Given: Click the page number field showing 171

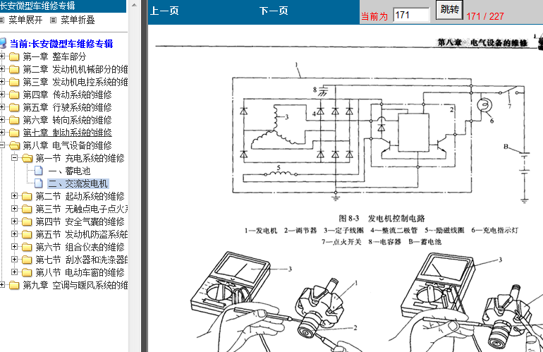Looking at the screenshot, I should pyautogui.click(x=411, y=16).
